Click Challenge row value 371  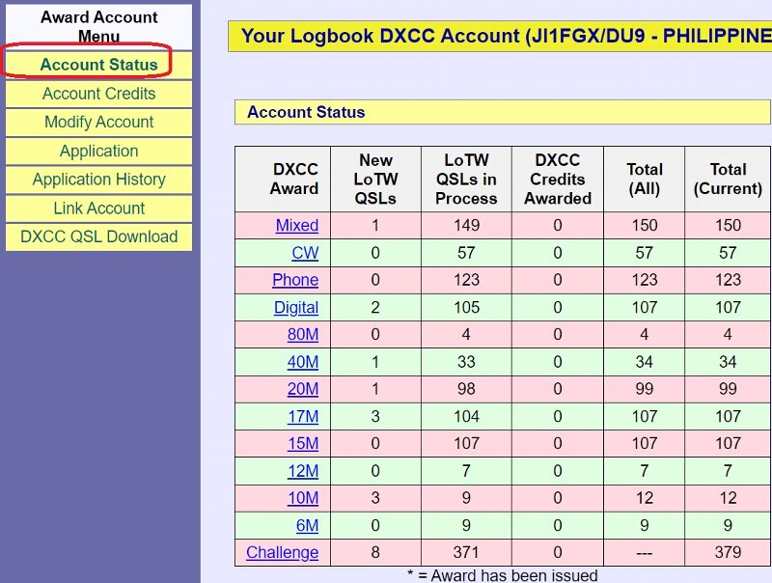466,552
